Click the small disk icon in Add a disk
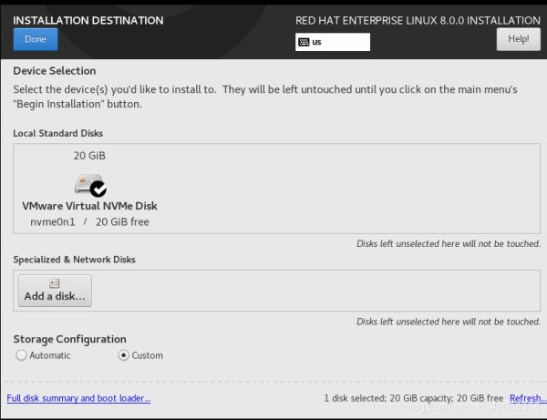Viewport: 547px width, 420px height. [55, 283]
